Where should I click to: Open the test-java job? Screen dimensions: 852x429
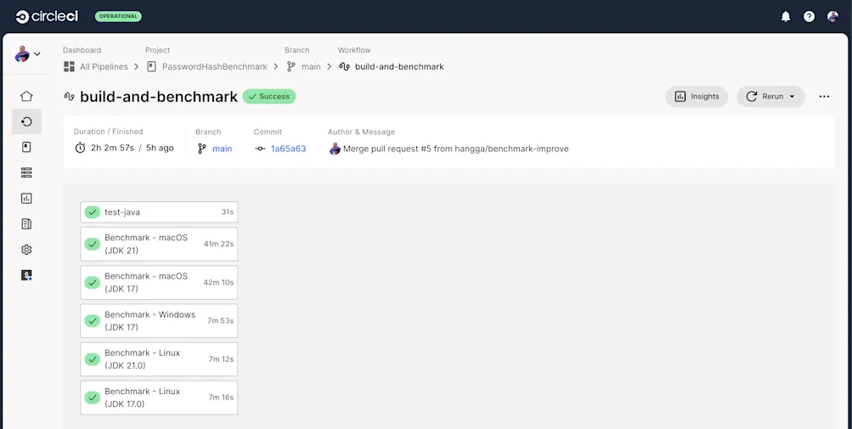[x=159, y=212]
